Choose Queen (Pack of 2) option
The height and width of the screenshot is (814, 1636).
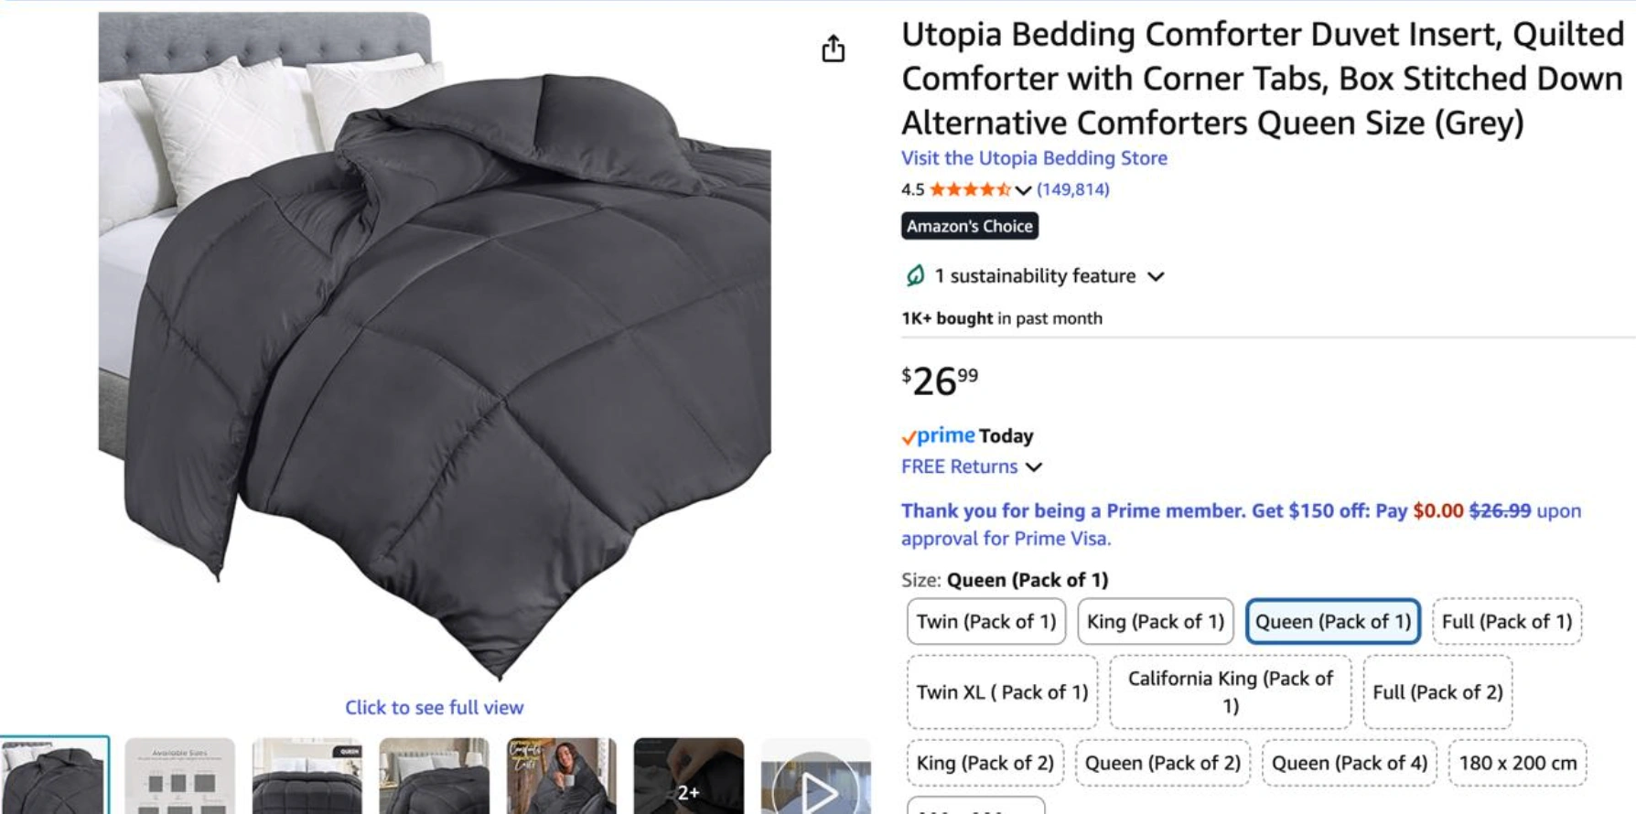[x=1163, y=763]
